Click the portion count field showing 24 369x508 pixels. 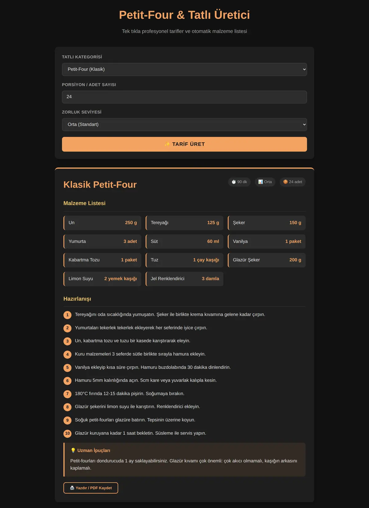(184, 97)
